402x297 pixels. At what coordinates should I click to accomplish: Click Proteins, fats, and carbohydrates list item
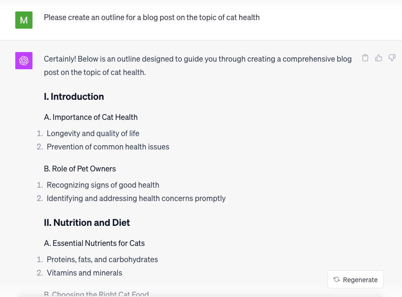pyautogui.click(x=102, y=259)
